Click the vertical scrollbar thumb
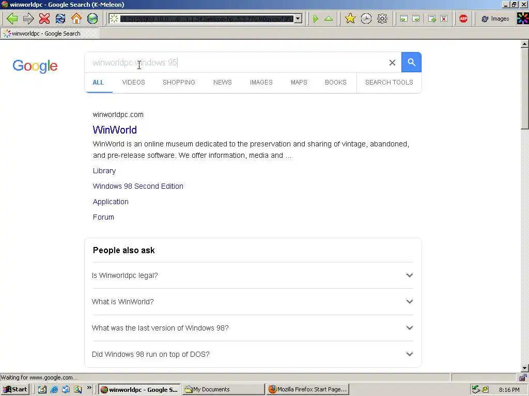 [525, 88]
